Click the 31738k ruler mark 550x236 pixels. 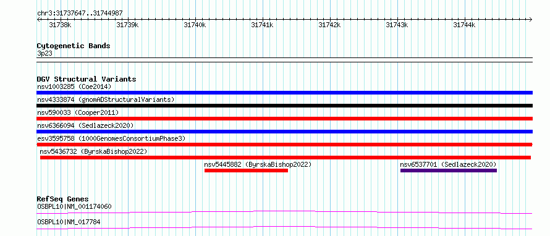pos(61,25)
